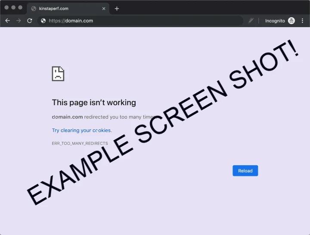The image size is (310, 235).
Task: Select the kinstaperf.com tab
Action: (68, 9)
